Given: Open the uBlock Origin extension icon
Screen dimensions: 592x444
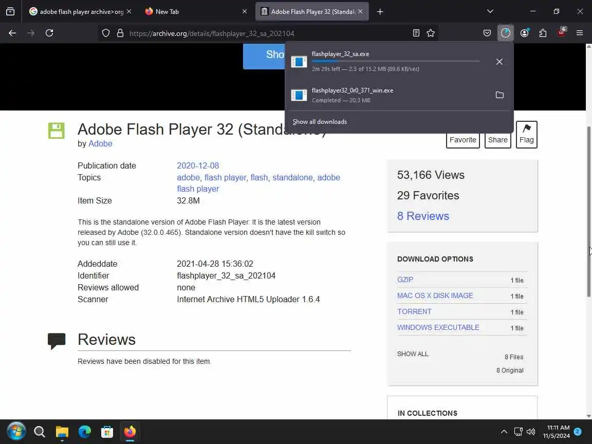Looking at the screenshot, I should (561, 32).
